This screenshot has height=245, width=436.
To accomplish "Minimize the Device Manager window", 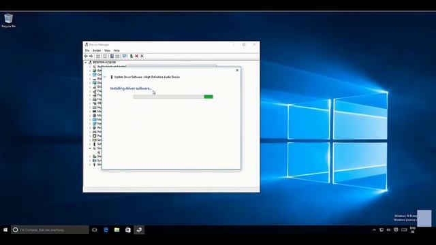I will 234,44.
